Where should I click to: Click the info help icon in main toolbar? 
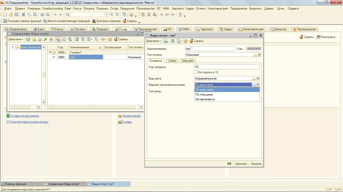pyautogui.click(x=131, y=15)
